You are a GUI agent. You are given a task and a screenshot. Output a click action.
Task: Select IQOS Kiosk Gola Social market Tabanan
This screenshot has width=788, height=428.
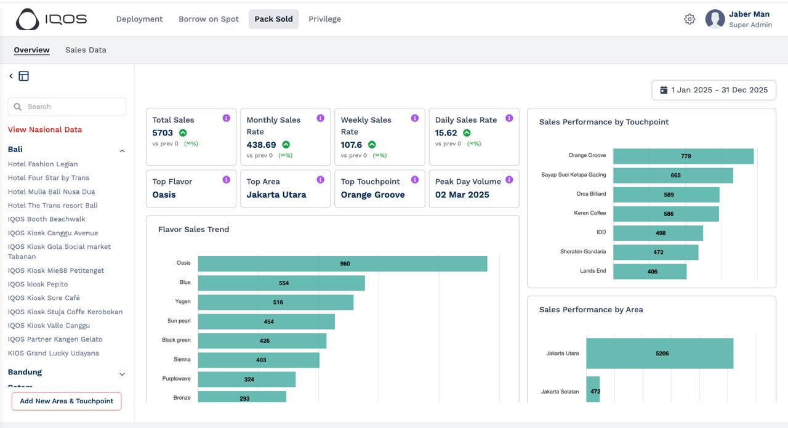coord(60,251)
